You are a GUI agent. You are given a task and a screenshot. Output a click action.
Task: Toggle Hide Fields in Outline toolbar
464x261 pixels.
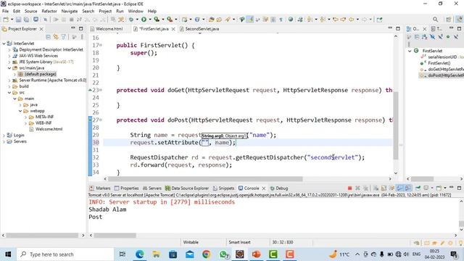coord(432,37)
